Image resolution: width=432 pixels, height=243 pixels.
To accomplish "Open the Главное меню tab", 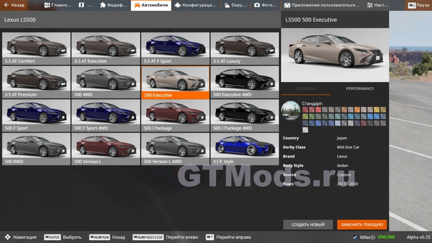I will click(x=58, y=5).
